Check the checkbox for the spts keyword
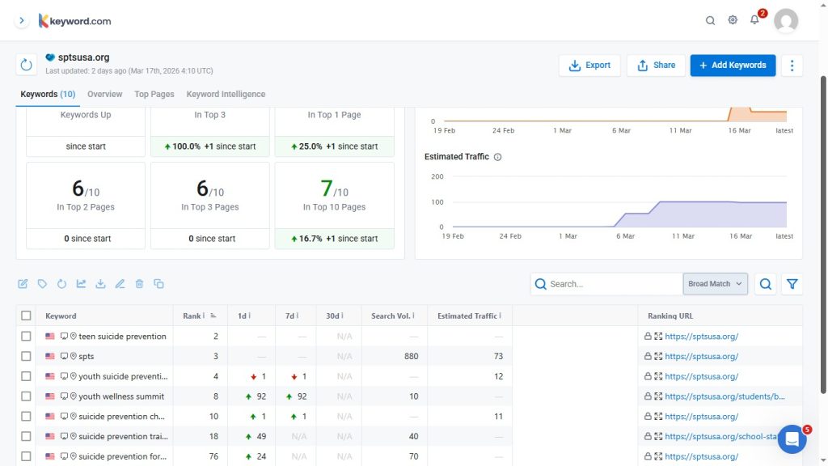 [x=26, y=356]
